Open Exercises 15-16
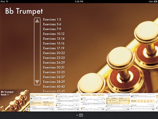This screenshot has height=119, width=158. (54, 43)
